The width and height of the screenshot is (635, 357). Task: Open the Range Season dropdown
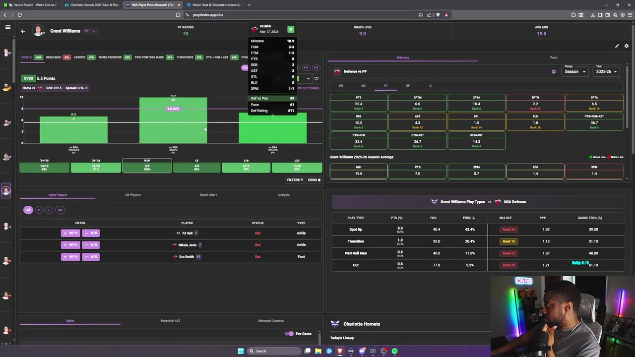(575, 71)
